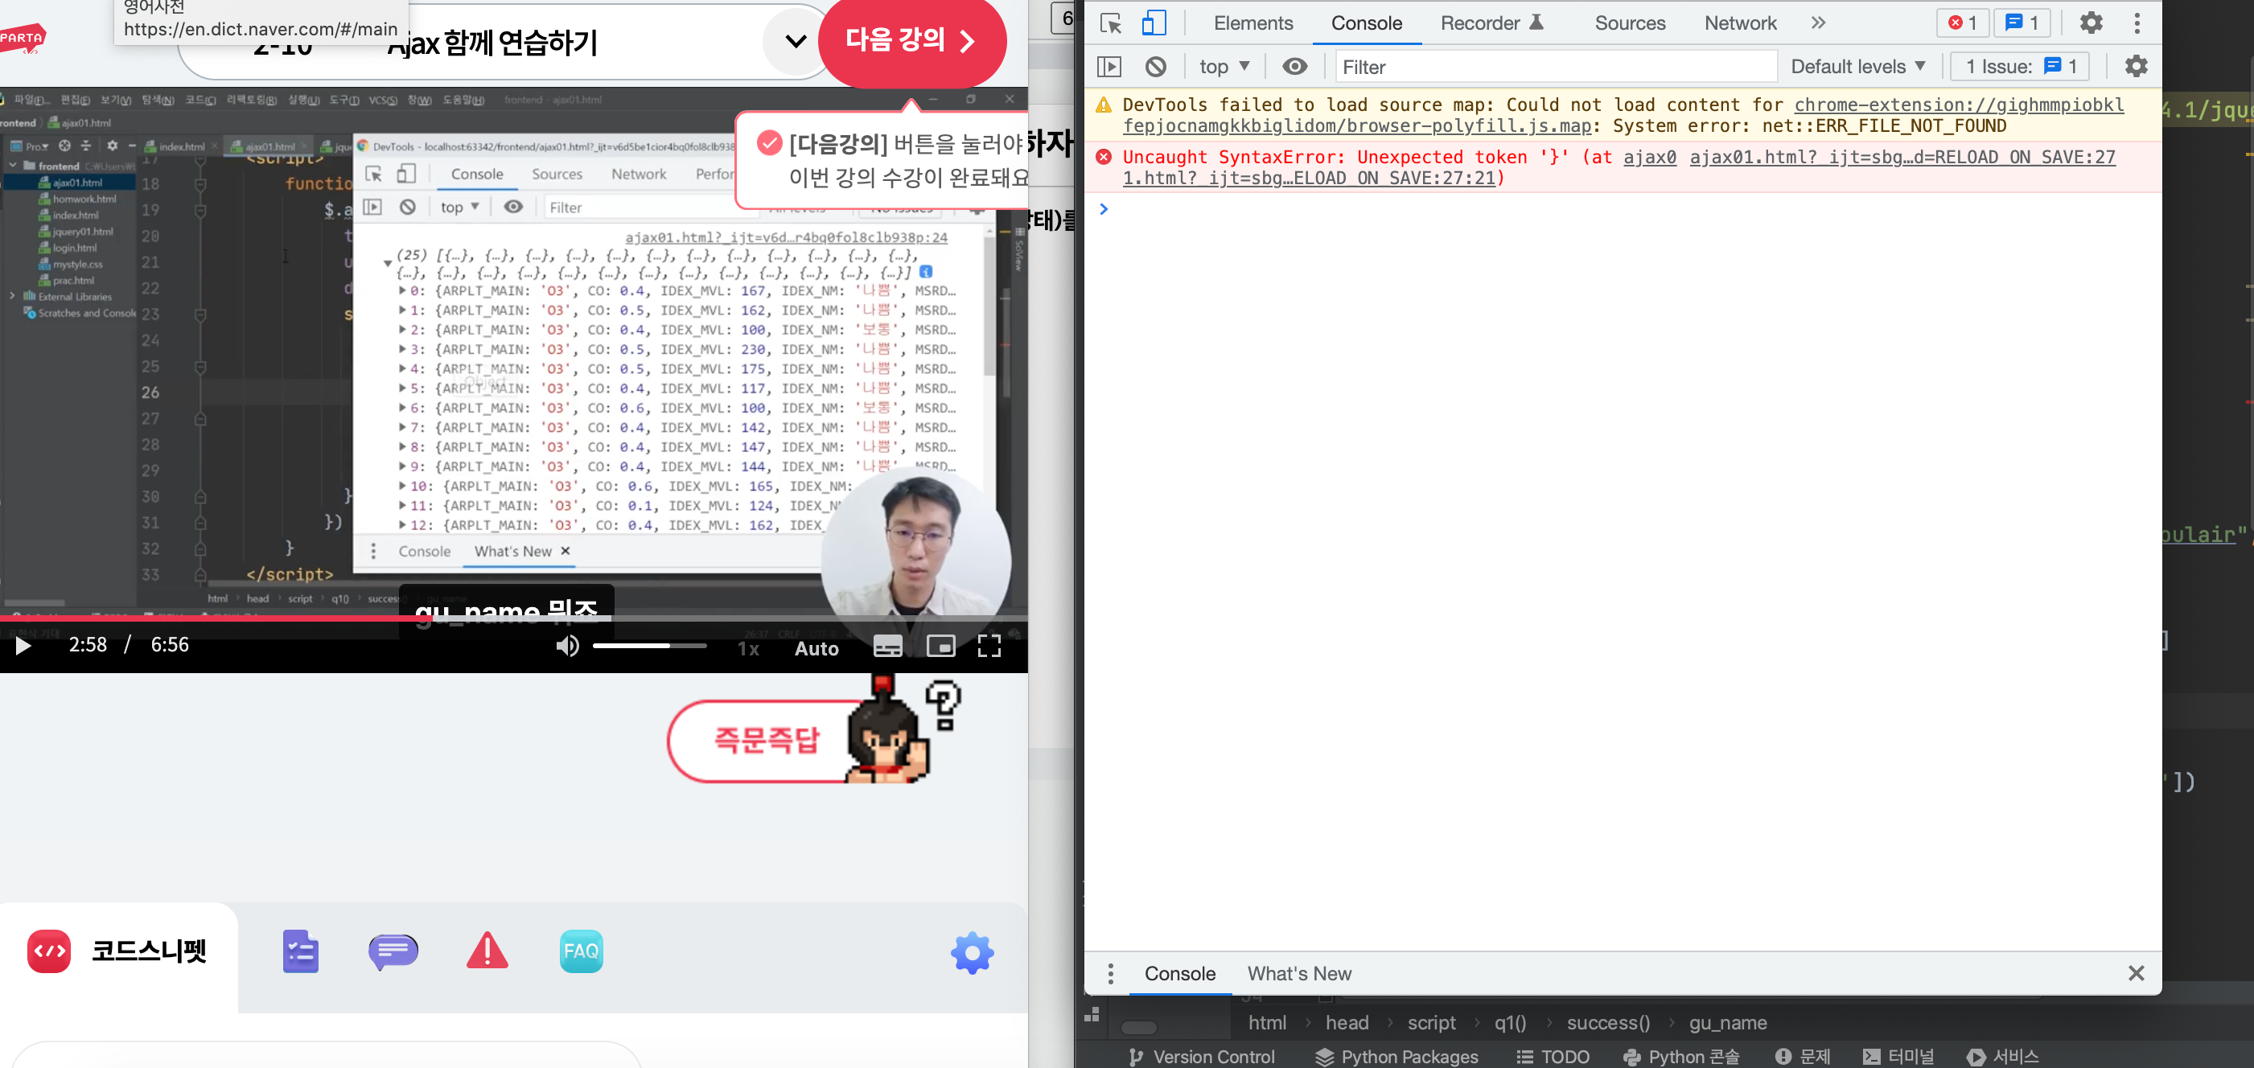Click success() in the breadcrumb
This screenshot has width=2254, height=1068.
[x=1608, y=1022]
